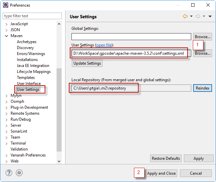Image resolution: width=216 pixels, height=182 pixels.
Task: Collapse the Maven tree node
Action: (7, 36)
